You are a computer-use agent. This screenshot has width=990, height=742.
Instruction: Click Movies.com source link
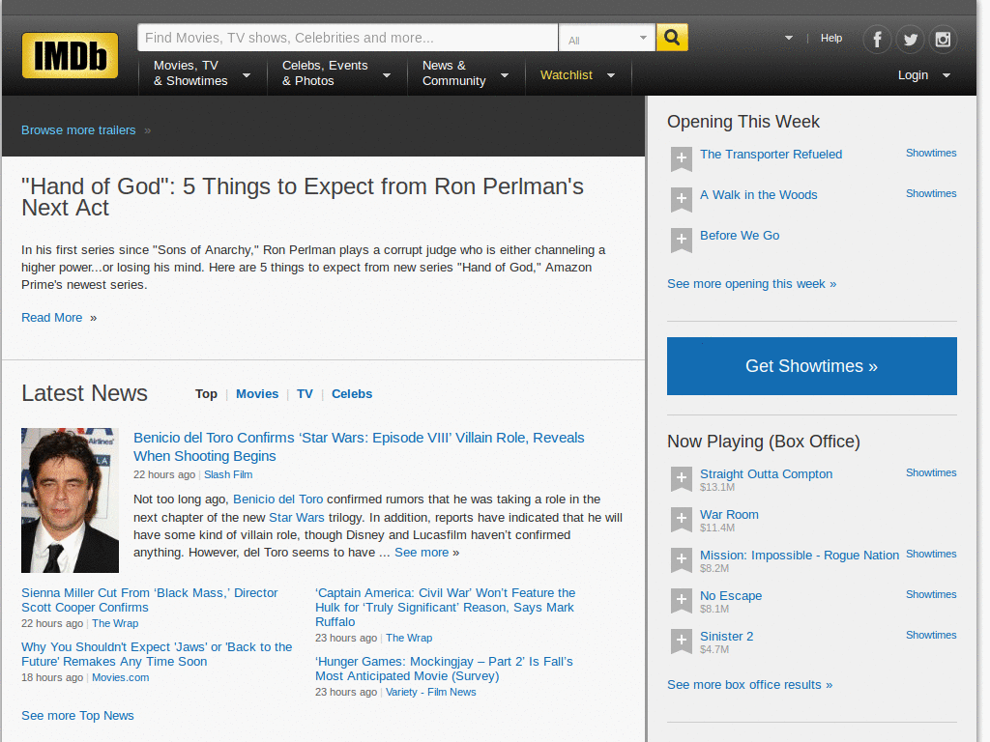click(121, 677)
